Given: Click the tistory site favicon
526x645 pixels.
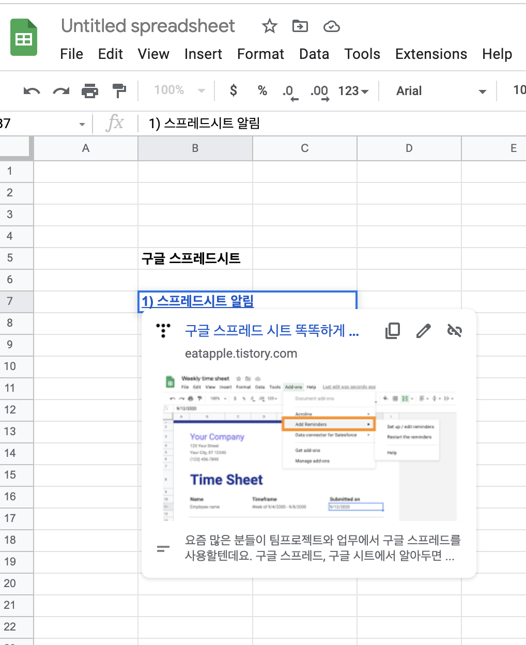Looking at the screenshot, I should (x=163, y=331).
